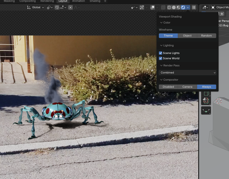Pause the viewport render preview

tap(194, 8)
